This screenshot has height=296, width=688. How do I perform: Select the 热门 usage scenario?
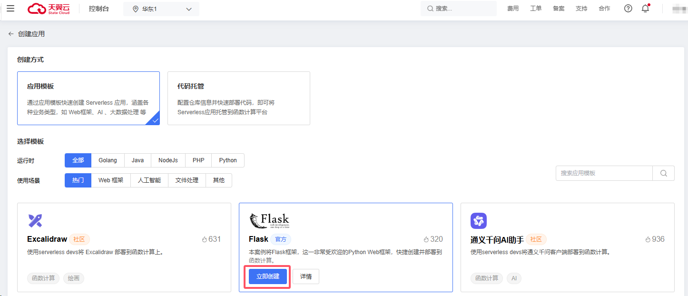pyautogui.click(x=78, y=180)
